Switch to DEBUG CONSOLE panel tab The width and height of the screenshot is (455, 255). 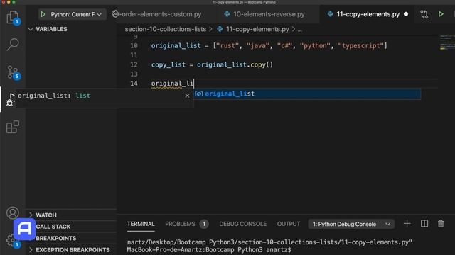click(x=243, y=224)
